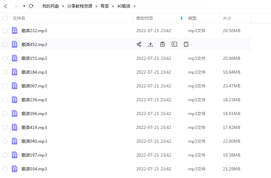Check the box for 藐渎151.mp3
This screenshot has height=178, width=271.
coord(5,58)
